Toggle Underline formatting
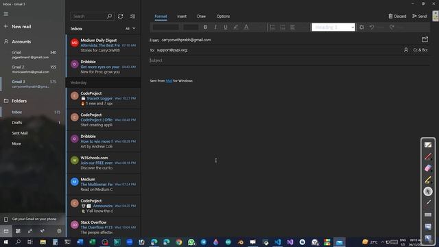 [x=226, y=27]
